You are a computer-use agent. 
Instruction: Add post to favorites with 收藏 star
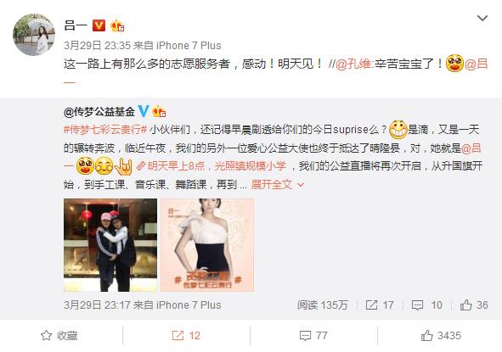point(59,336)
